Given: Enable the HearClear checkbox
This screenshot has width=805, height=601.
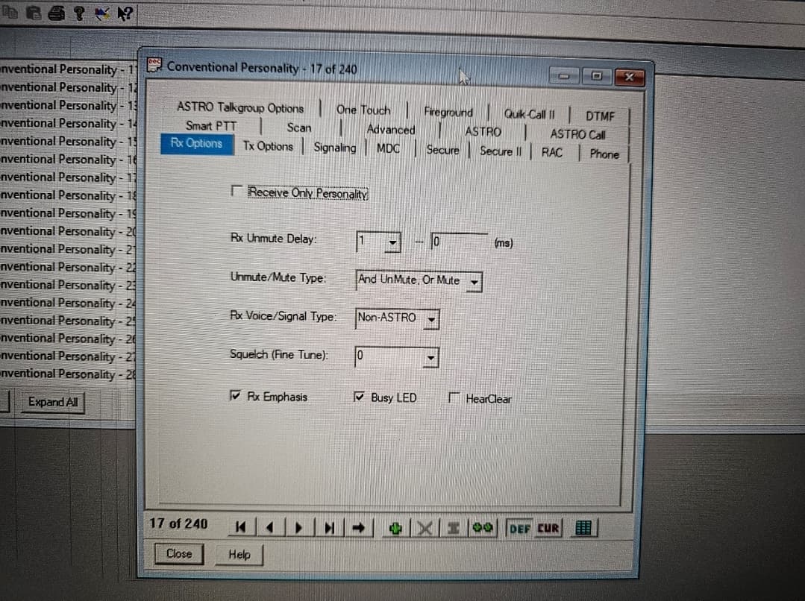Looking at the screenshot, I should (x=454, y=397).
